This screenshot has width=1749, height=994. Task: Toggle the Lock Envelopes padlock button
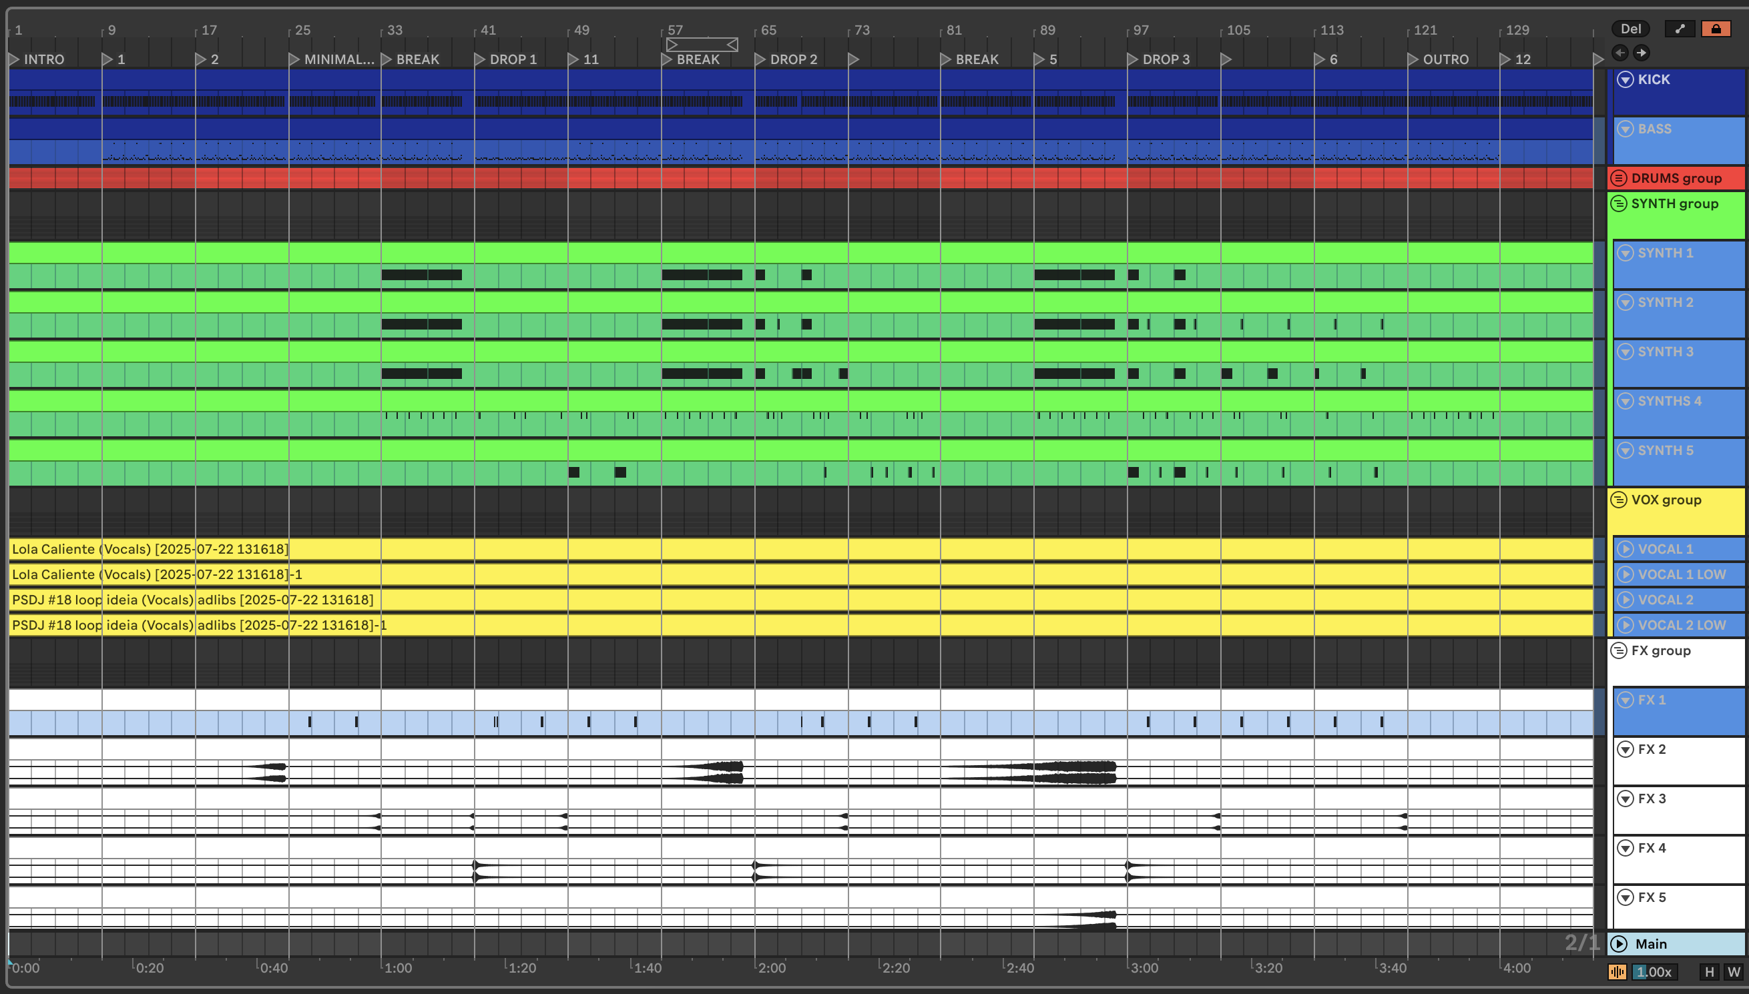[1716, 29]
